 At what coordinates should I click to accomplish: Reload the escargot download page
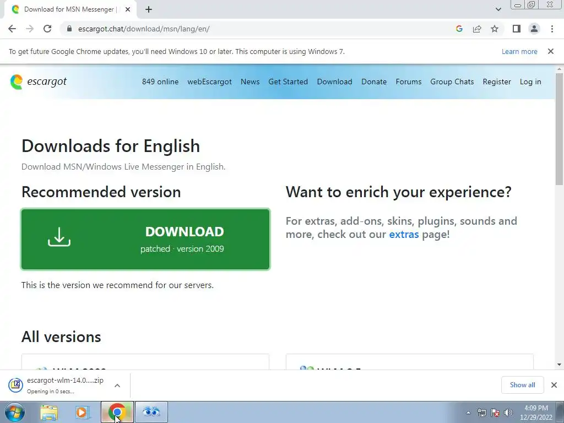47,29
